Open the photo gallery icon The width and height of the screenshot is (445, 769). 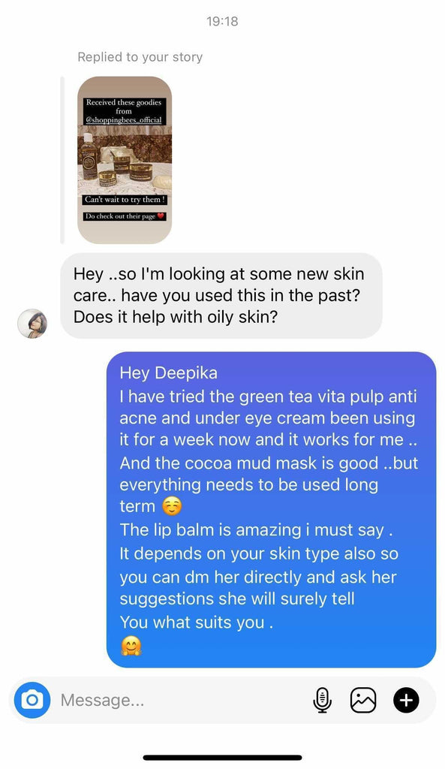pos(363,700)
